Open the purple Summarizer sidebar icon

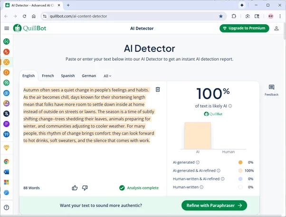[6, 124]
